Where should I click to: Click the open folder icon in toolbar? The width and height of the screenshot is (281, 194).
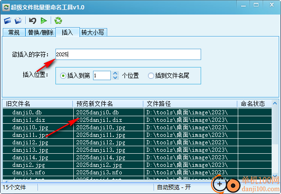(x=18, y=21)
